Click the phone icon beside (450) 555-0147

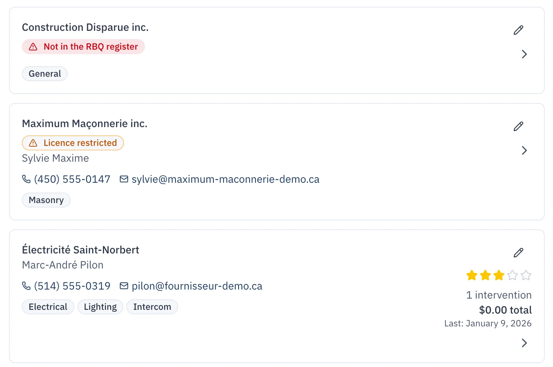click(26, 179)
